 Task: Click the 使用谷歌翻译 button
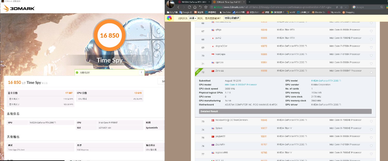[232, 18]
